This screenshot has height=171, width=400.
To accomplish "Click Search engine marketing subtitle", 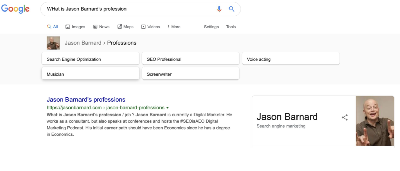I will (281, 126).
